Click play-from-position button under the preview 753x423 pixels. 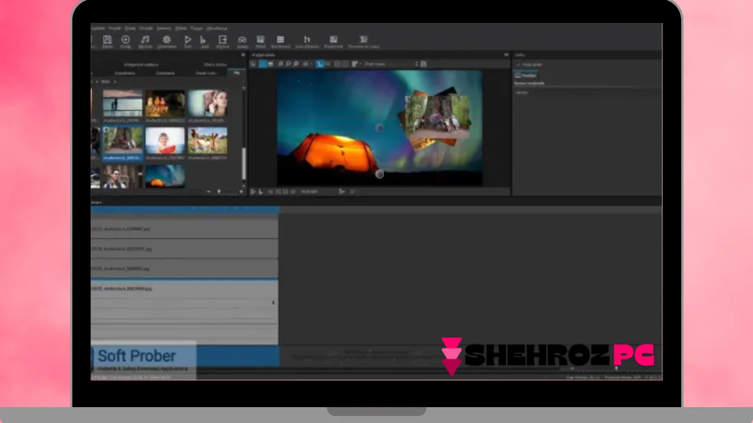(x=261, y=192)
